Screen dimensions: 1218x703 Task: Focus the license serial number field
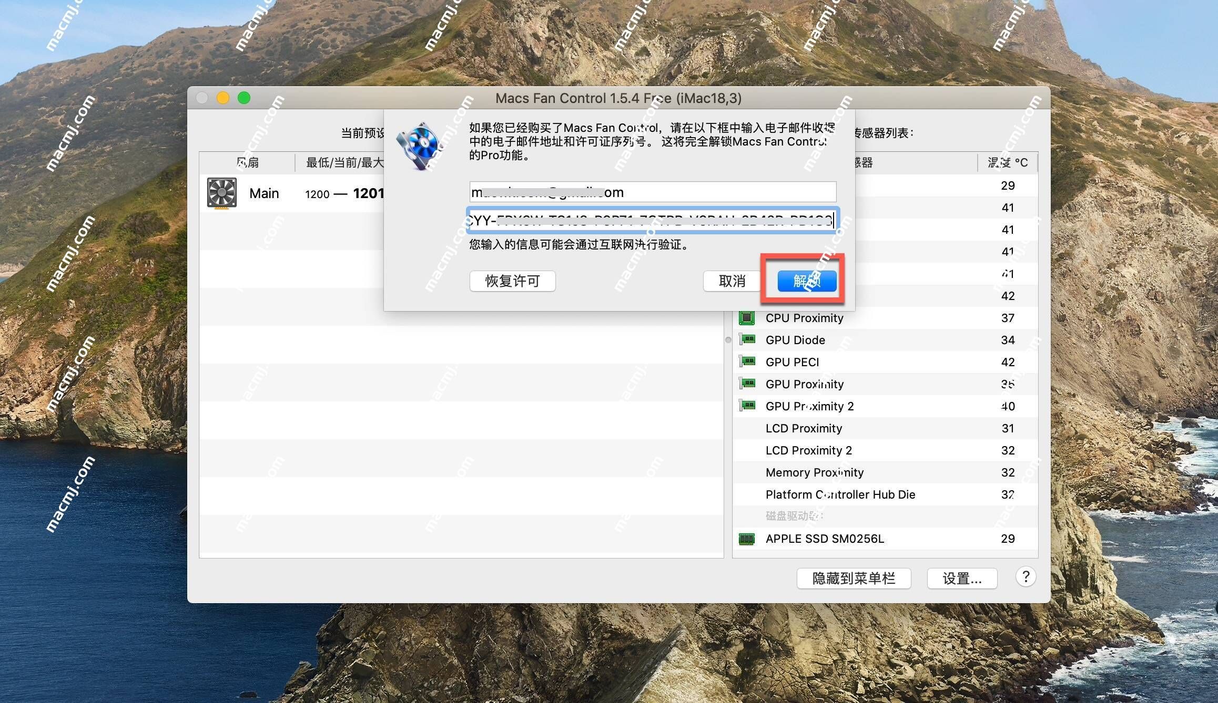653,220
